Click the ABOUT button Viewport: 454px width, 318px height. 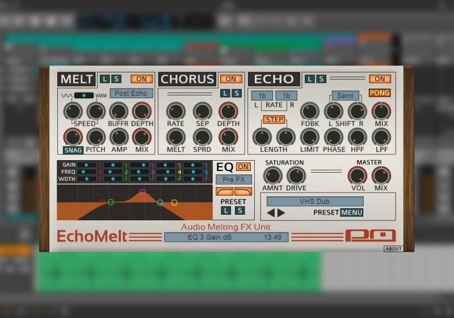(393, 249)
